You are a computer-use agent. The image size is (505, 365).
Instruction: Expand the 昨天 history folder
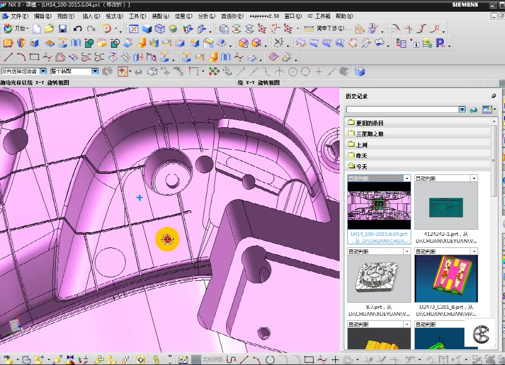click(362, 156)
